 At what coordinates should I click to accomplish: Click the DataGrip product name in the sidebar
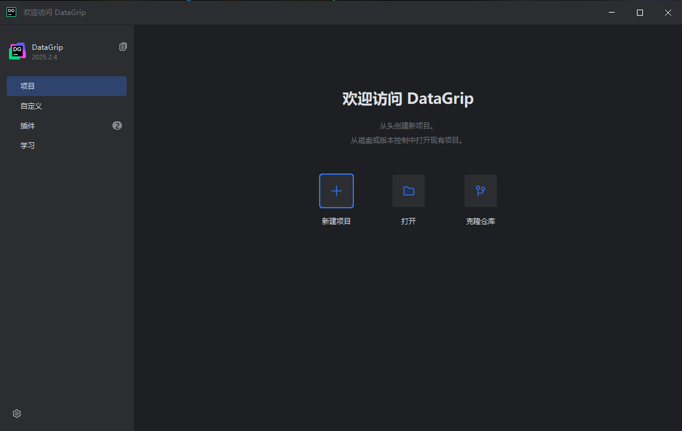pos(47,47)
